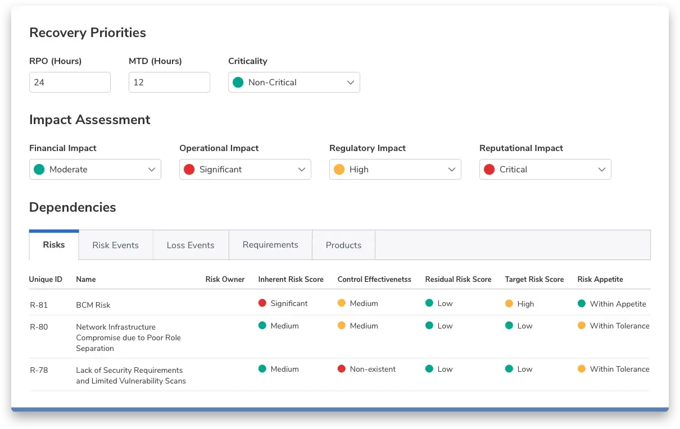The width and height of the screenshot is (680, 429).
Task: Sort by the Inherent Risk Score column header
Action: (291, 280)
